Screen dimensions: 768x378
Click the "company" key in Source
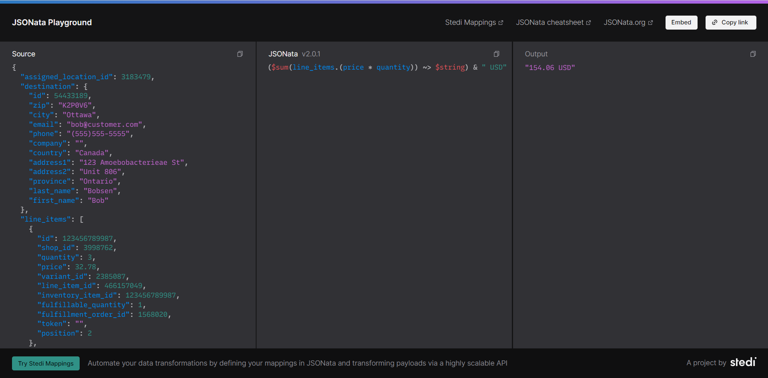pos(48,143)
